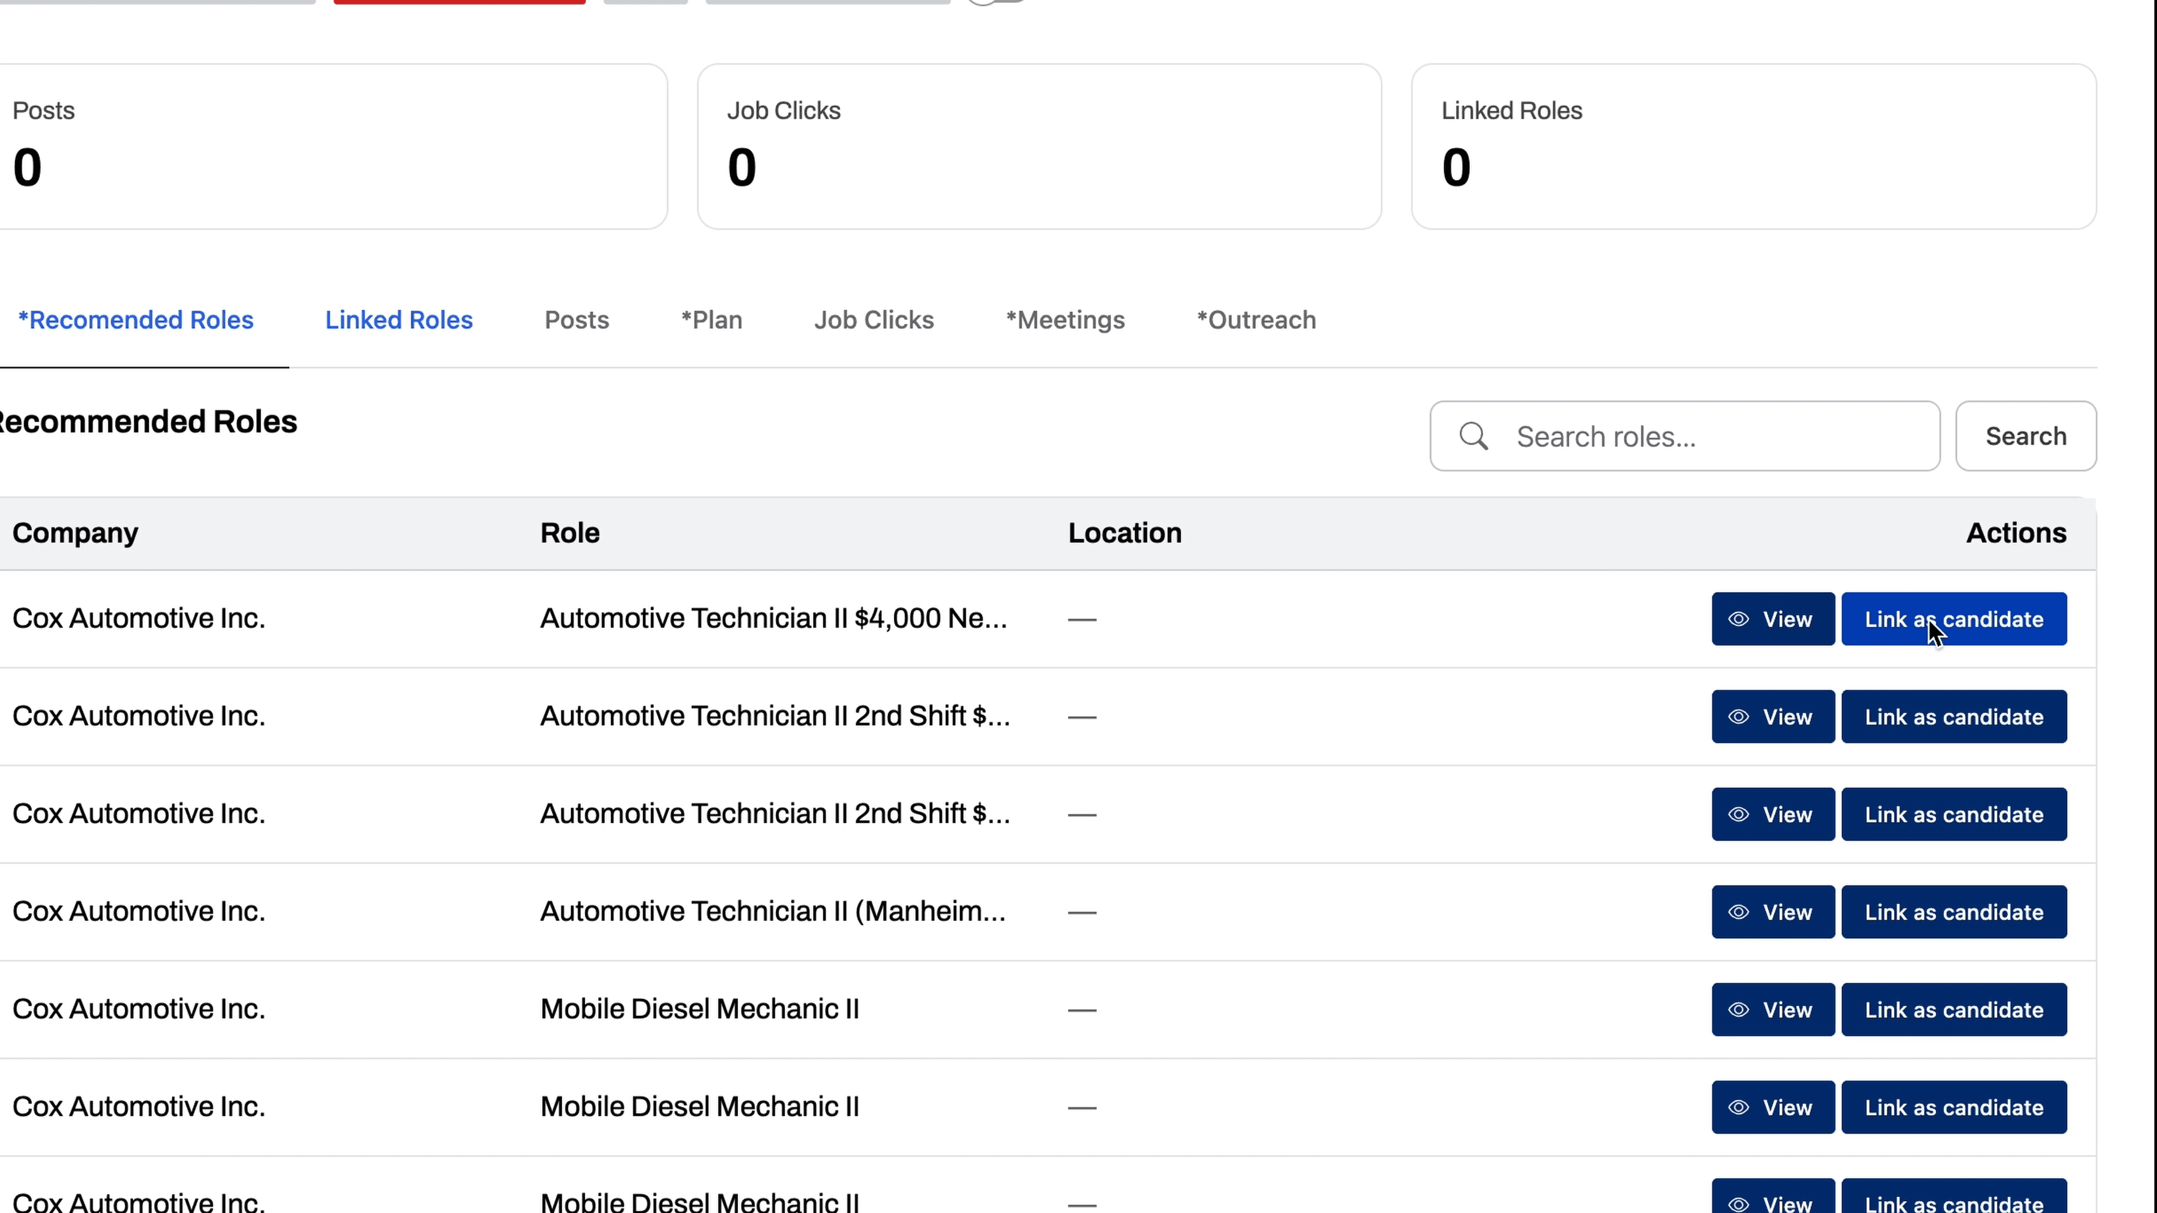The height and width of the screenshot is (1213, 2157).
Task: Click the eye icon in the first row's View button
Action: [x=1739, y=619]
